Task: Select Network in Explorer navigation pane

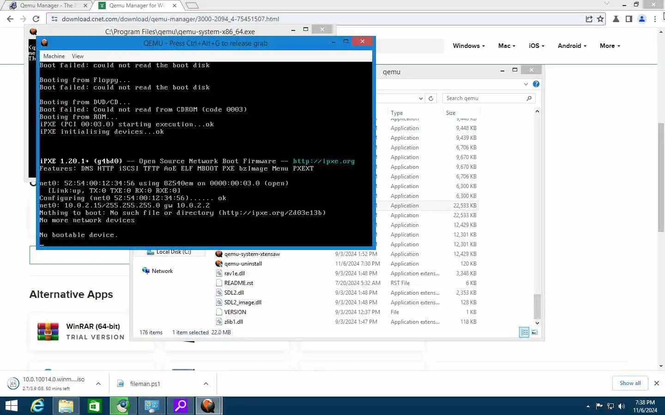Action: click(162, 271)
